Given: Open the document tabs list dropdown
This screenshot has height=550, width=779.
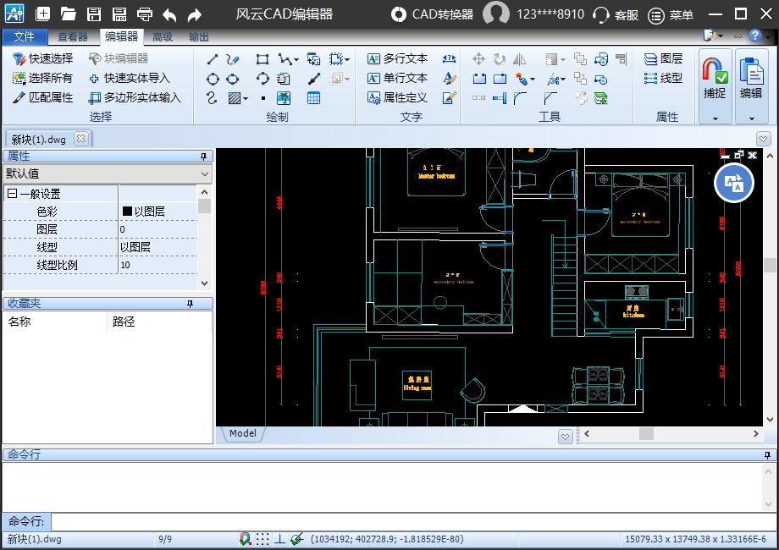Looking at the screenshot, I should [x=764, y=139].
